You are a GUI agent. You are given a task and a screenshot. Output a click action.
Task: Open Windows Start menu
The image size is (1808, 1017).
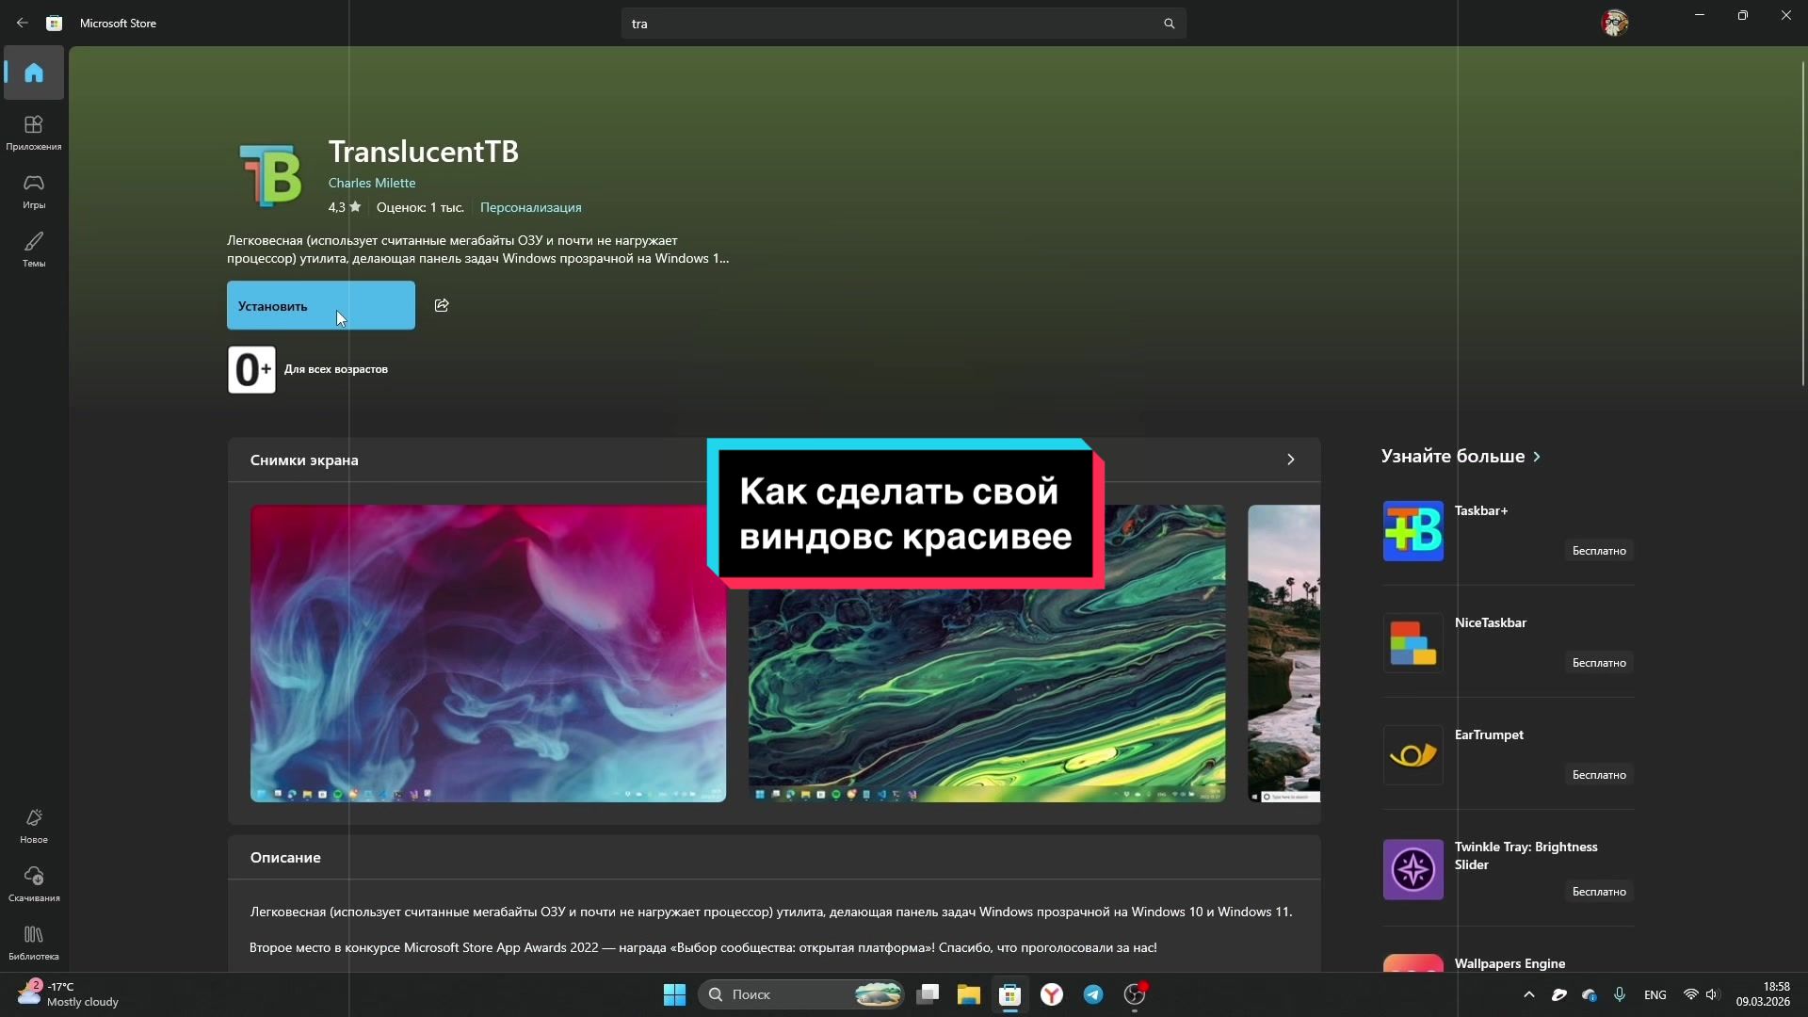click(674, 994)
